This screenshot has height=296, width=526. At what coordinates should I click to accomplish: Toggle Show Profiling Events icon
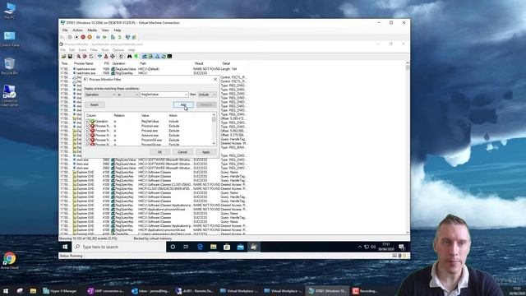[170, 57]
